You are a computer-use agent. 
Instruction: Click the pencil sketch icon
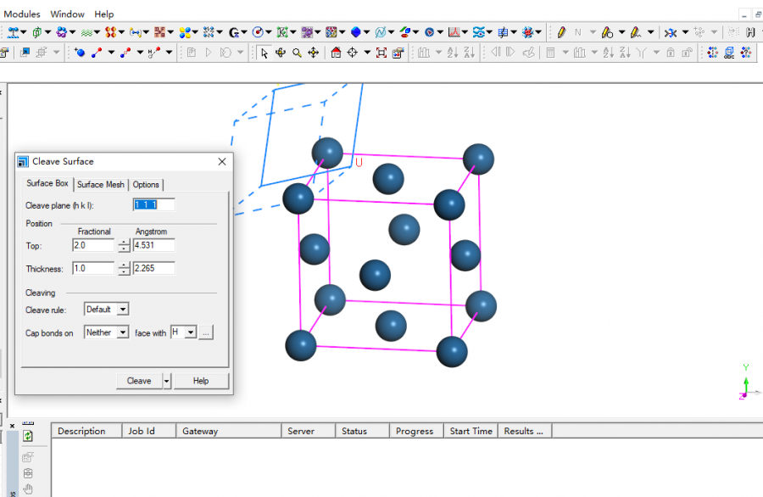(561, 32)
